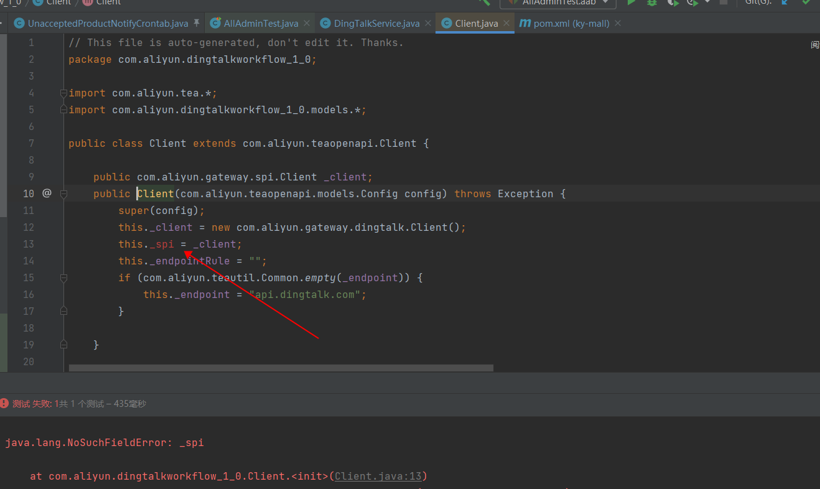The width and height of the screenshot is (820, 489).
Task: Click the red test failed status icon
Action: coord(5,403)
